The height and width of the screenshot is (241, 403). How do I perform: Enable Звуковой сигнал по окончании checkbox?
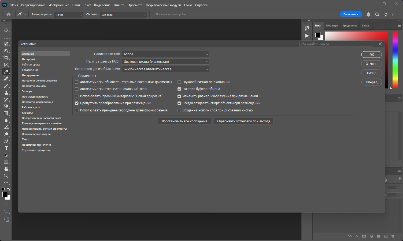[x=179, y=82]
